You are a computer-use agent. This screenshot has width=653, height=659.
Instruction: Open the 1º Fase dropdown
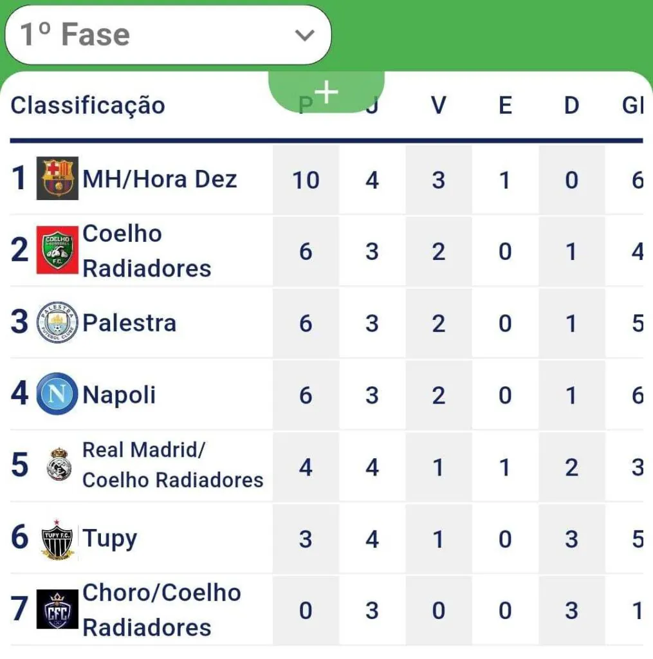click(x=168, y=35)
